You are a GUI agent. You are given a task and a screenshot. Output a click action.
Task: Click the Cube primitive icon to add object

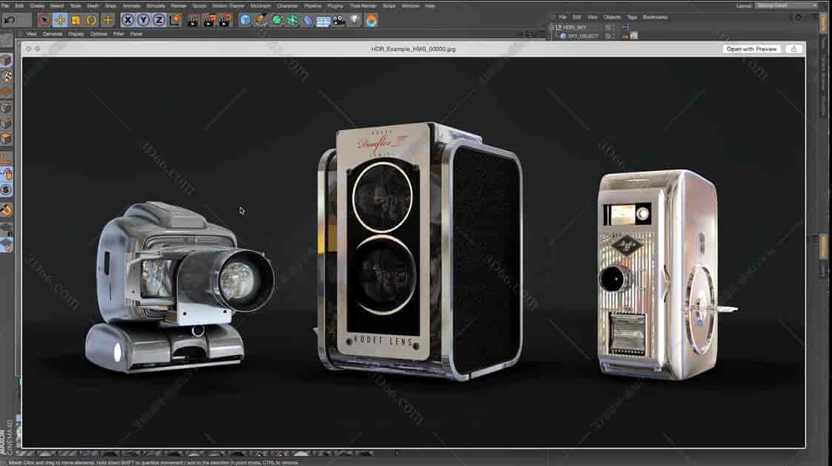[x=243, y=21]
